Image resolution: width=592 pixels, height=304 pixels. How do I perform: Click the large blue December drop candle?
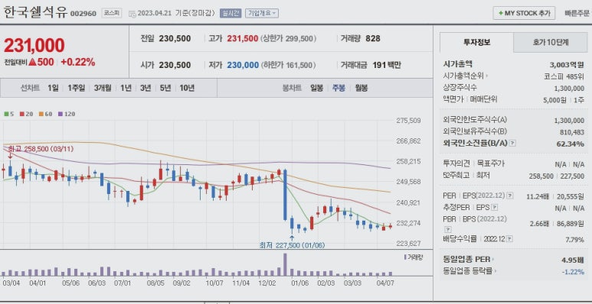pos(285,195)
